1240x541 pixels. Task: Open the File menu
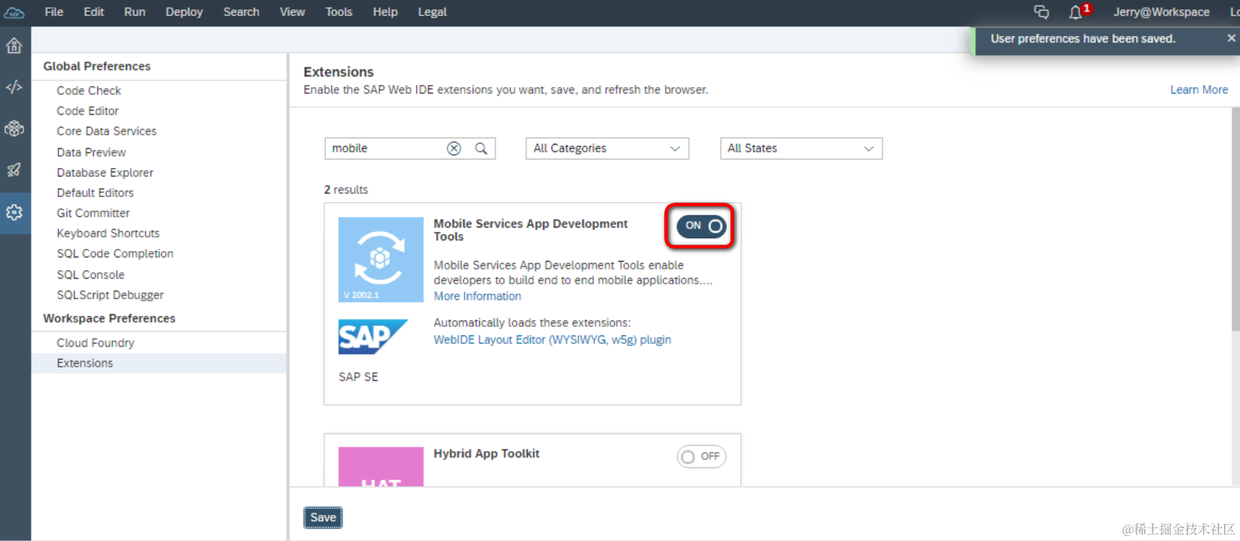point(54,12)
